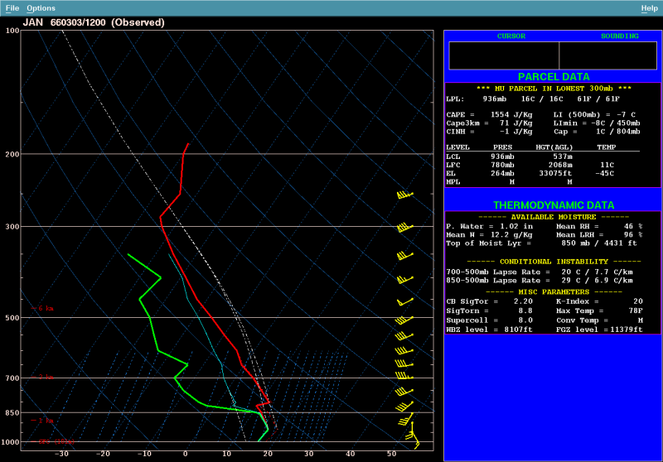The width and height of the screenshot is (663, 462).
Task: Click the empty SOUNDING readout box
Action: tap(608, 55)
